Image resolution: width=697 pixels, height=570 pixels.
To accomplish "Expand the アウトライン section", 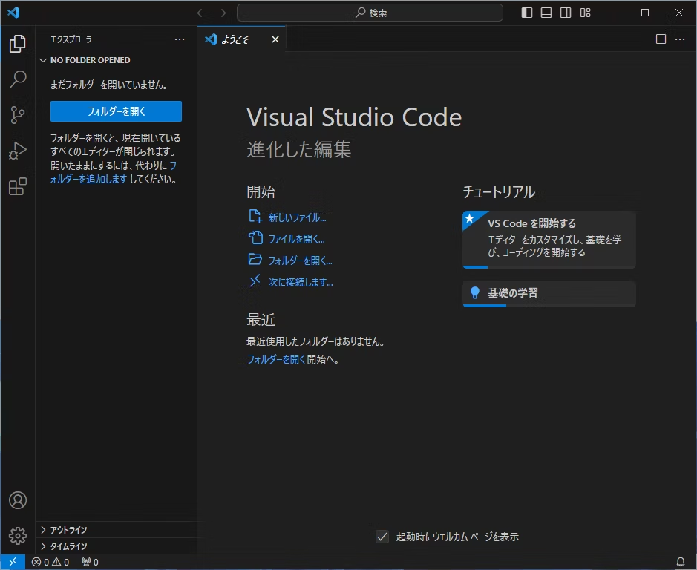I will point(68,530).
